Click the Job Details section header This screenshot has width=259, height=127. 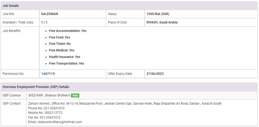click(11, 6)
